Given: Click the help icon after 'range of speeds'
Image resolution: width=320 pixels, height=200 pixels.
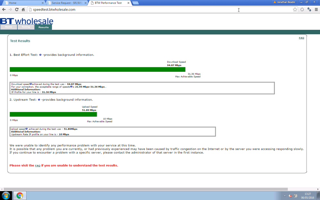Looking at the screenshot, I should (x=71, y=87).
